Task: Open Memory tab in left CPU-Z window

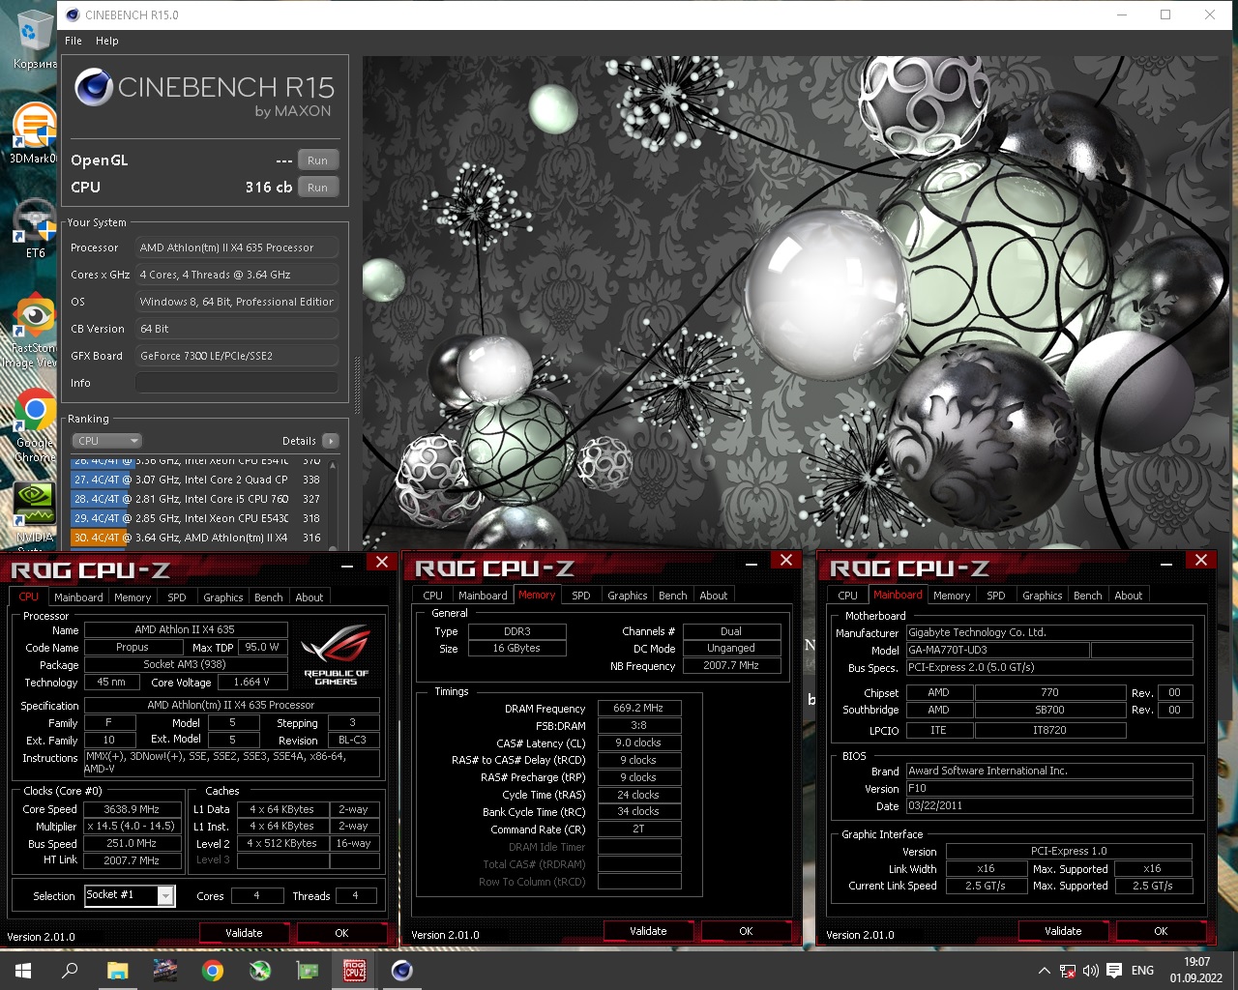Action: tap(133, 597)
